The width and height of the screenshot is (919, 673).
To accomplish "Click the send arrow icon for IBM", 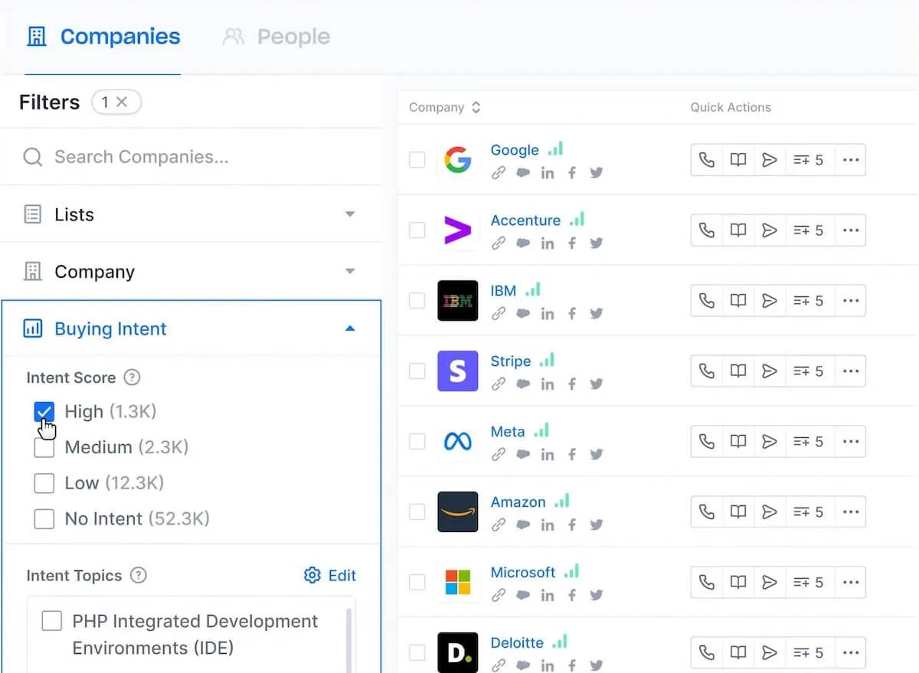I will tap(770, 301).
